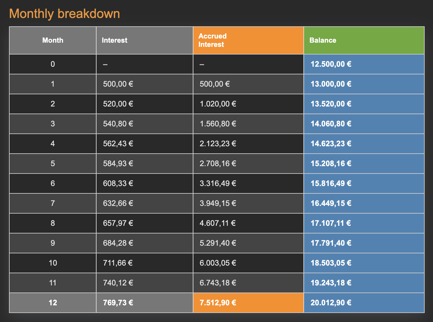Image resolution: width=433 pixels, height=322 pixels.
Task: Select month 9 row number
Action: (x=53, y=243)
